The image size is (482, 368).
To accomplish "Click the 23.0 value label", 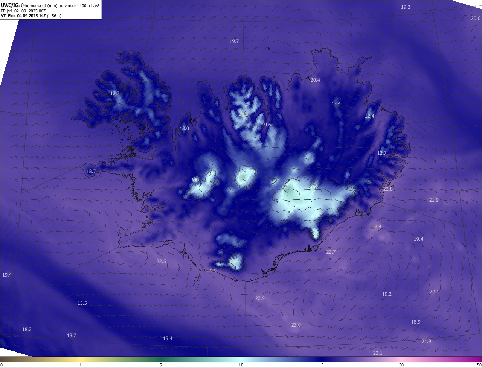I will pyautogui.click(x=296, y=325).
